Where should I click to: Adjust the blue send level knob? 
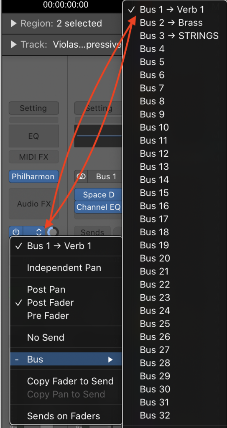click(53, 232)
